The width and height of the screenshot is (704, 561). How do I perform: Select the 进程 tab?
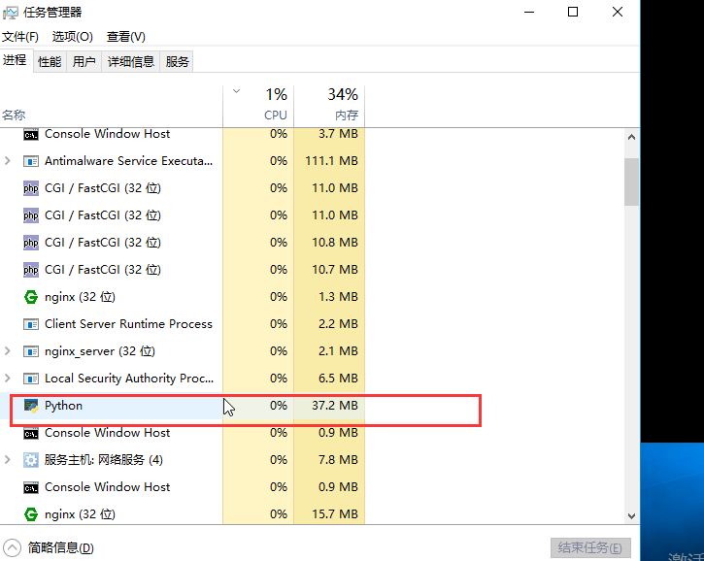click(x=15, y=60)
